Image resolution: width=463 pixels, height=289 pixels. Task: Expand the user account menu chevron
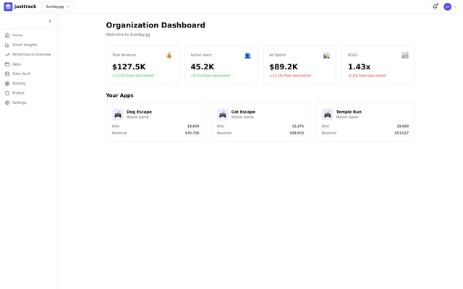[x=456, y=7]
